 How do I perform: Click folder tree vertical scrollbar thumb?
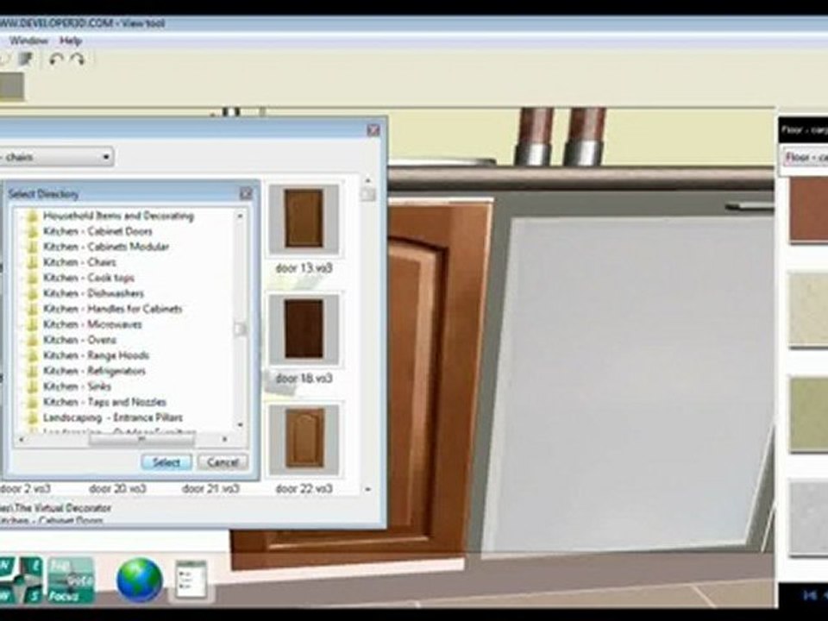coord(241,329)
